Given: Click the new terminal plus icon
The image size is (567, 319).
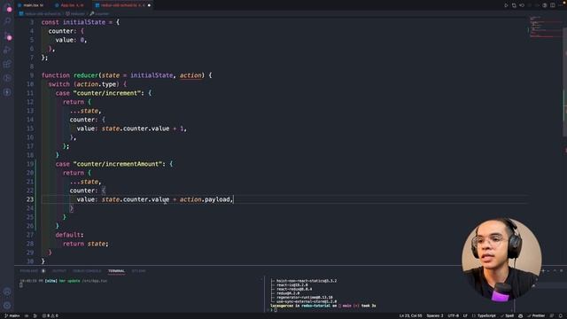Looking at the screenshot, I should point(543,270).
